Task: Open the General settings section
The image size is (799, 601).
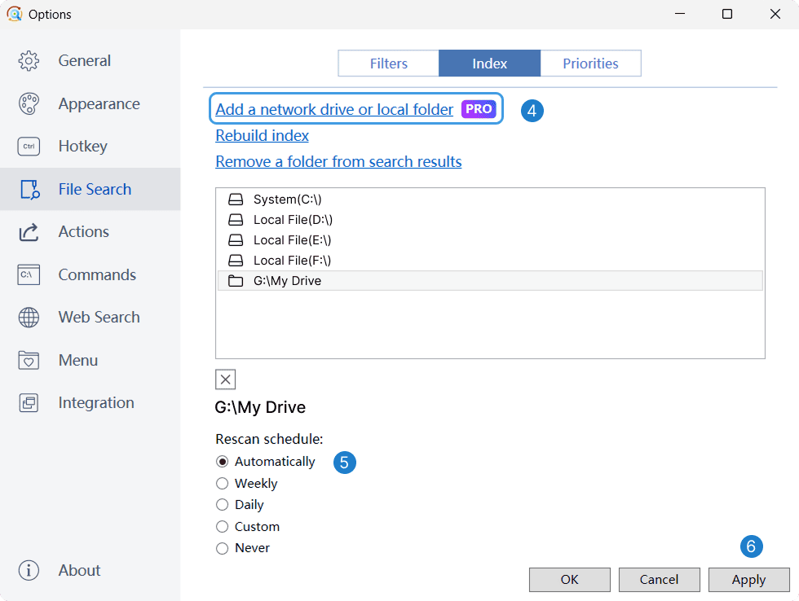Action: [90, 61]
